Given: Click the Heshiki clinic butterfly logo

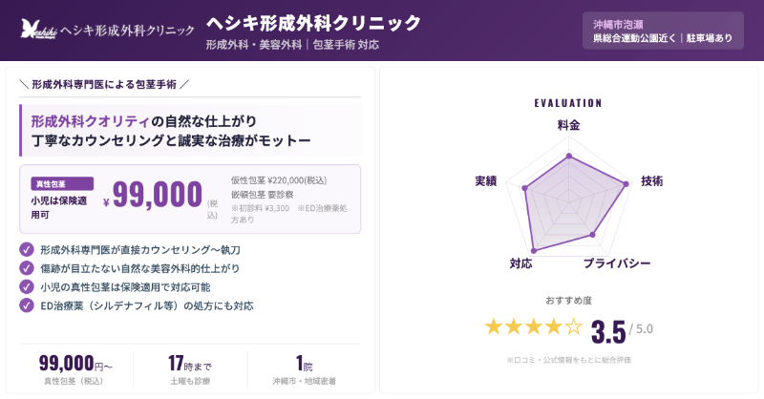Looking at the screenshot, I should (37, 30).
